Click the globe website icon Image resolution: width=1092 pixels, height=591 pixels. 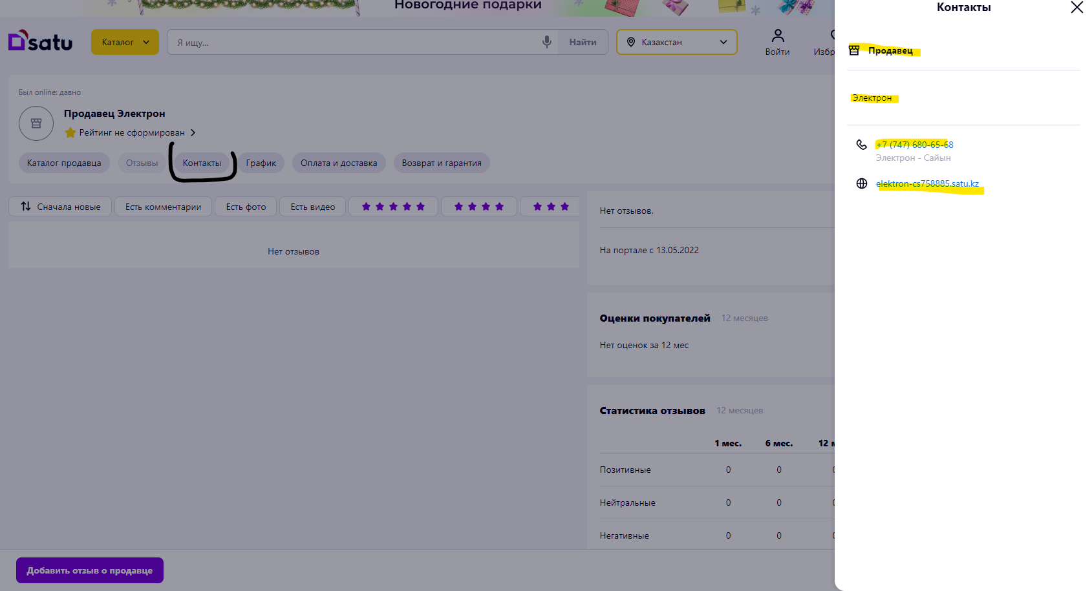[x=862, y=183]
